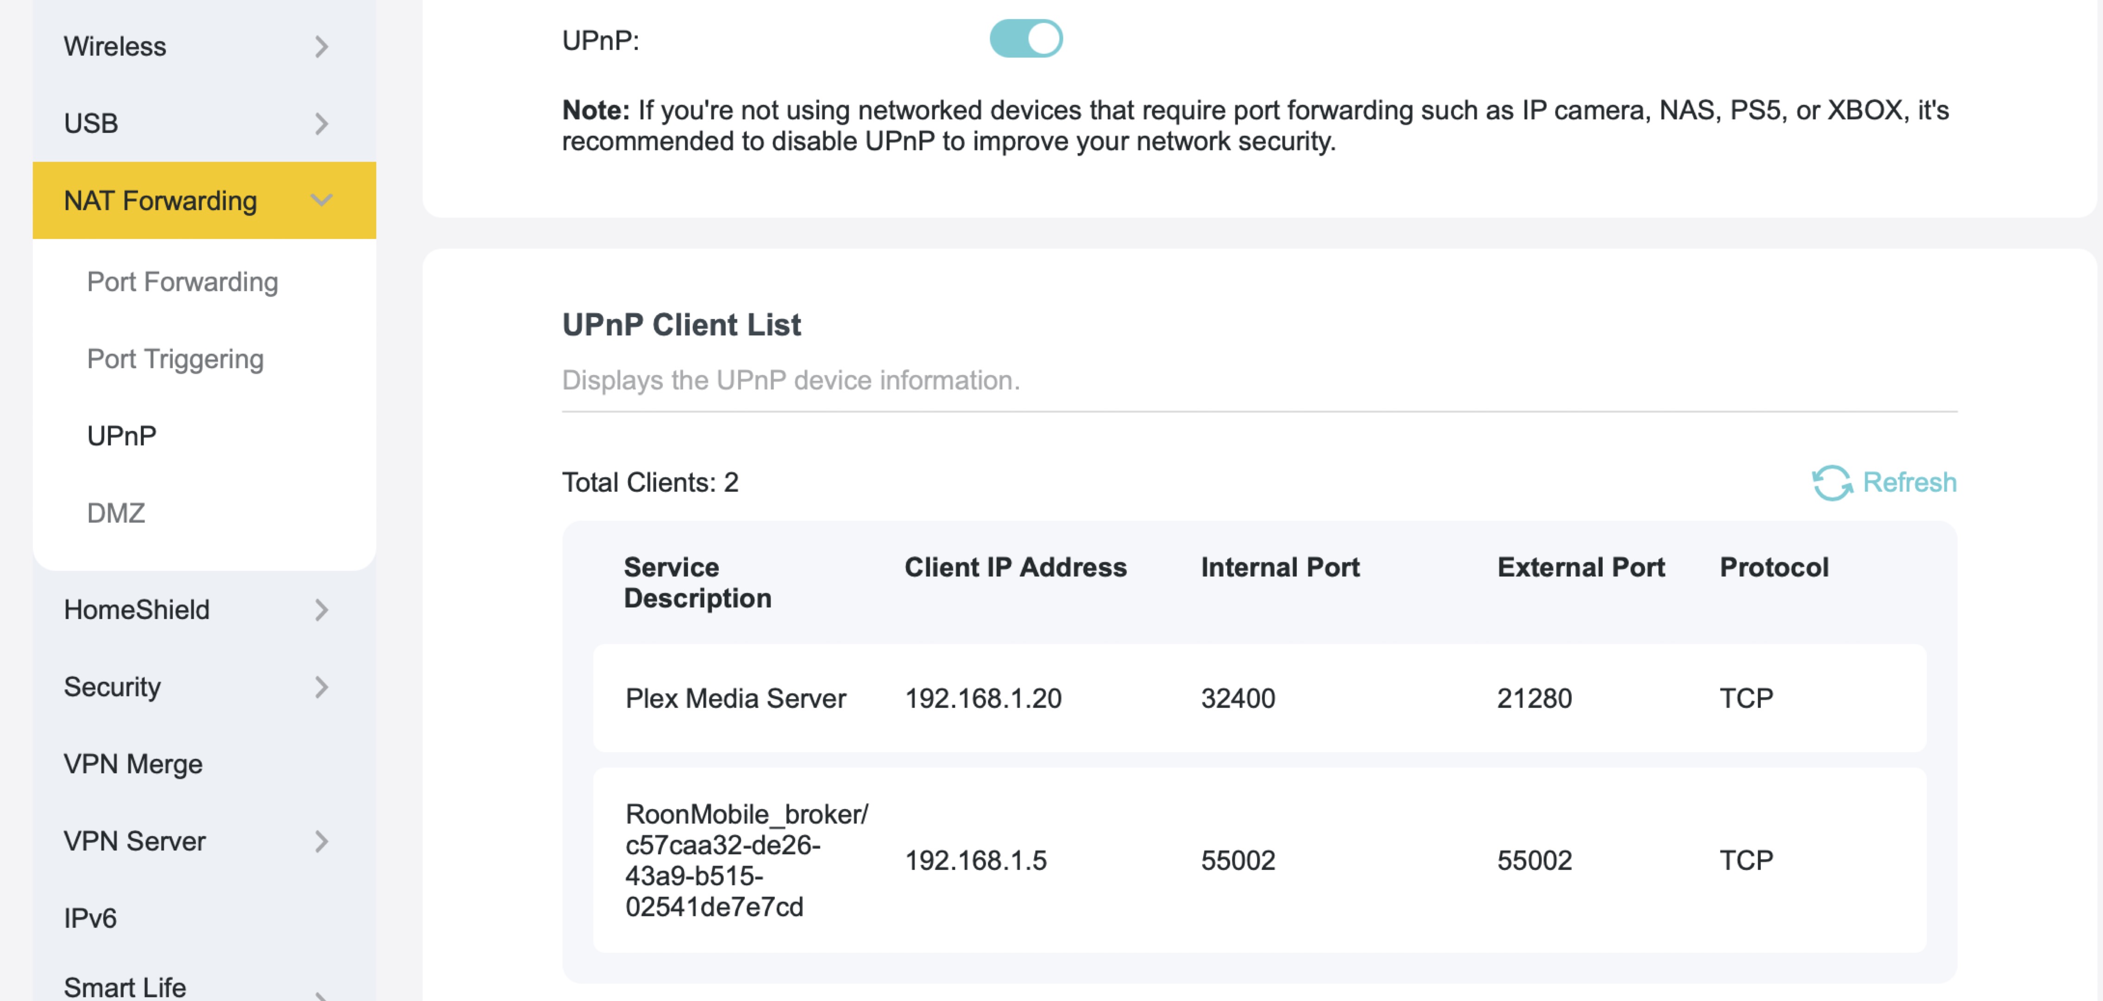2103x1001 pixels.
Task: Click Service Description column header
Action: [697, 582]
